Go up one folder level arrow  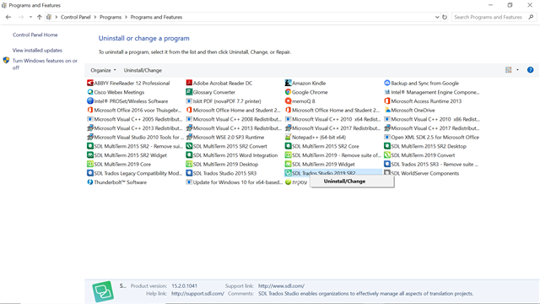[x=40, y=17]
